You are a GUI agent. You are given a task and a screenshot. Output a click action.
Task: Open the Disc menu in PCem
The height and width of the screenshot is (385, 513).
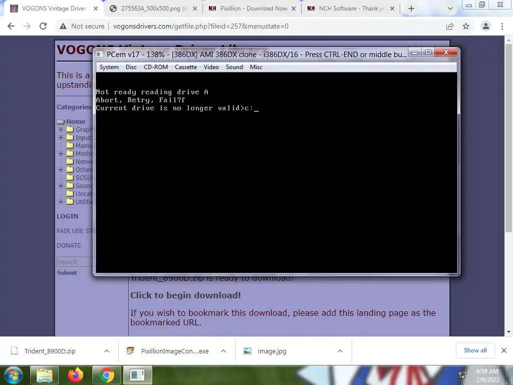tap(131, 67)
